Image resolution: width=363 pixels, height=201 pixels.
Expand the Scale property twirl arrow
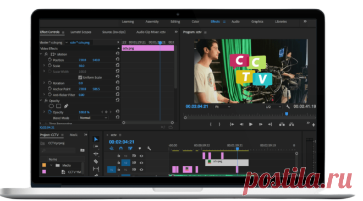[44, 66]
